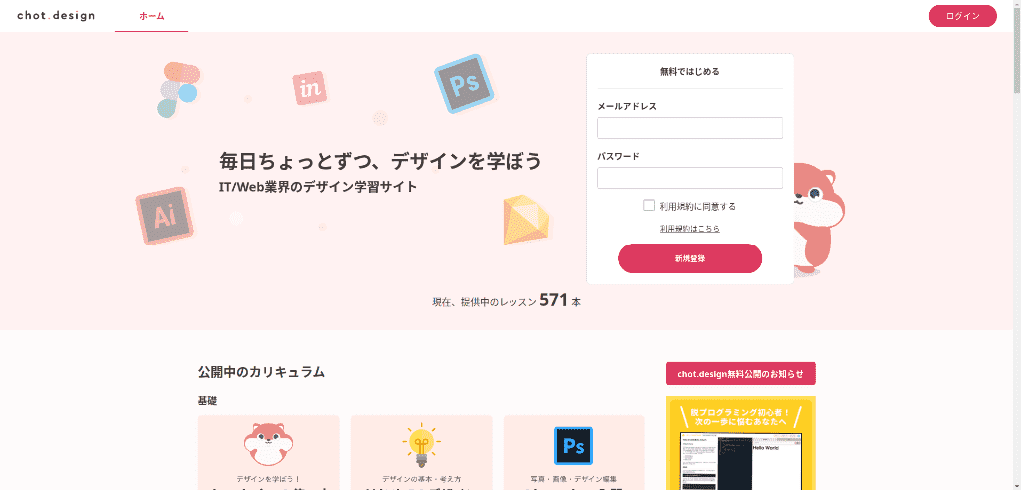The width and height of the screenshot is (1021, 490).
Task: Open the Photoshop curriculum card icon
Action: pyautogui.click(x=573, y=445)
